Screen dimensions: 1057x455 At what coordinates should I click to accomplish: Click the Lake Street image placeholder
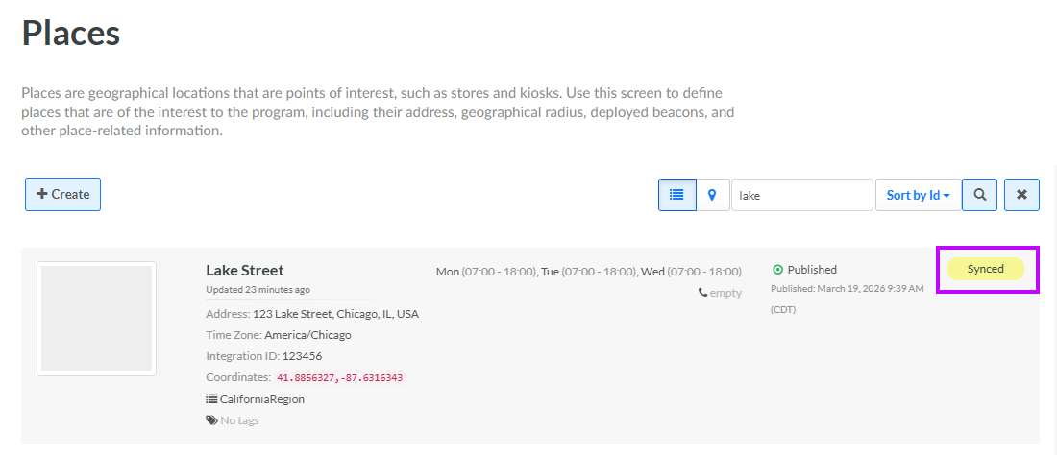coord(96,319)
